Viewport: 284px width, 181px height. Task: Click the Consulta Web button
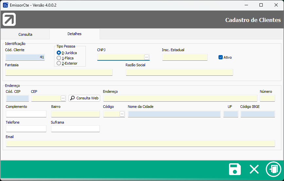point(84,98)
